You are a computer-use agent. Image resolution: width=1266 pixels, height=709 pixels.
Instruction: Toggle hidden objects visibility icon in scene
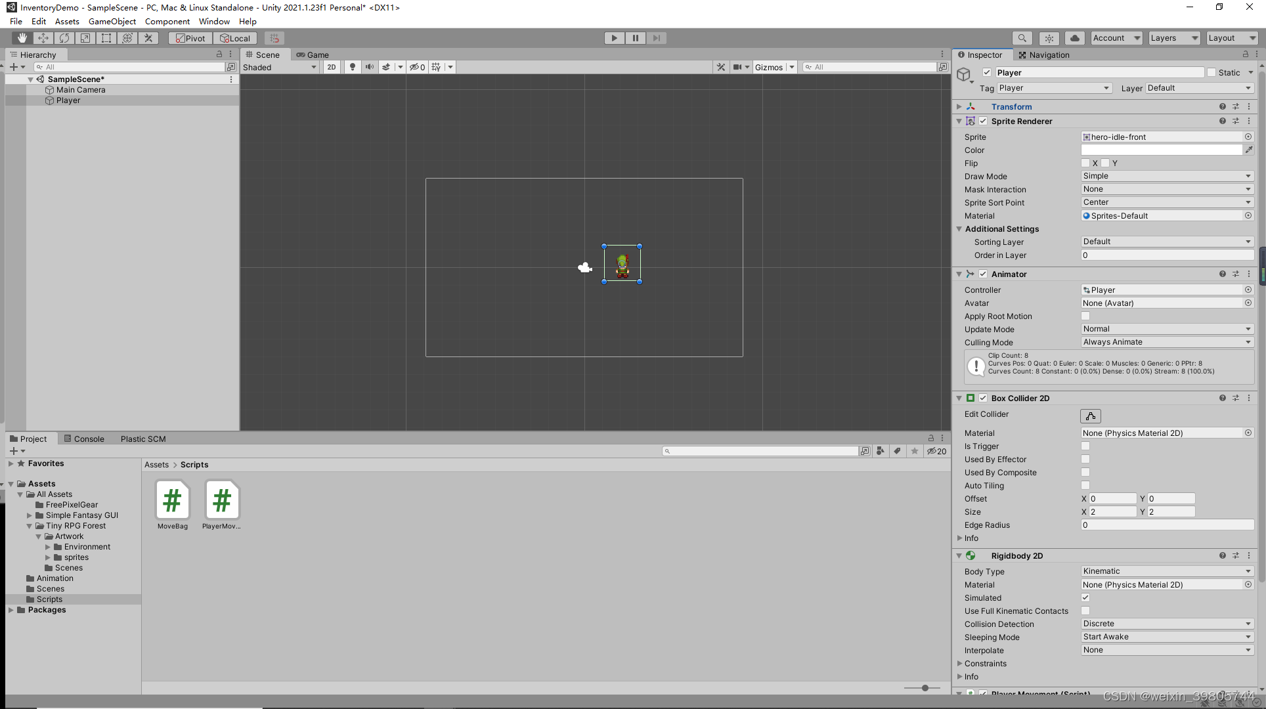(x=418, y=67)
